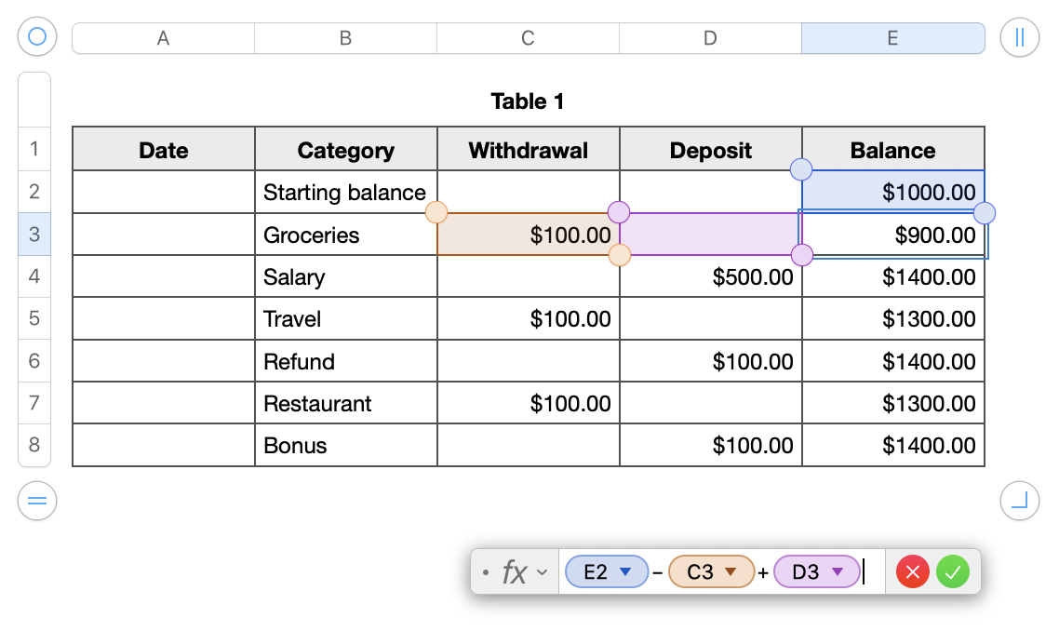
Task: Click the Groceries withdrawal cell showing $100.00
Action: point(528,235)
